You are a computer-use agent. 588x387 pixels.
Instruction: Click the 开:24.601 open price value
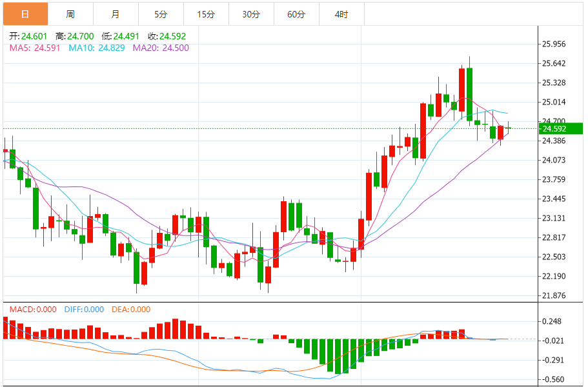pos(28,36)
